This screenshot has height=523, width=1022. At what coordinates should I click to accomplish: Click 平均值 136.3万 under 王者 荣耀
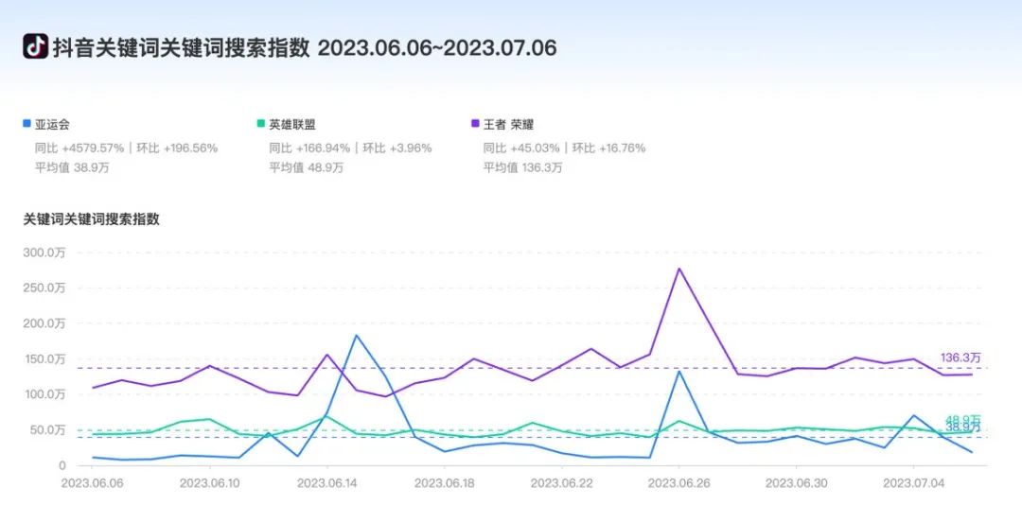pyautogui.click(x=522, y=167)
